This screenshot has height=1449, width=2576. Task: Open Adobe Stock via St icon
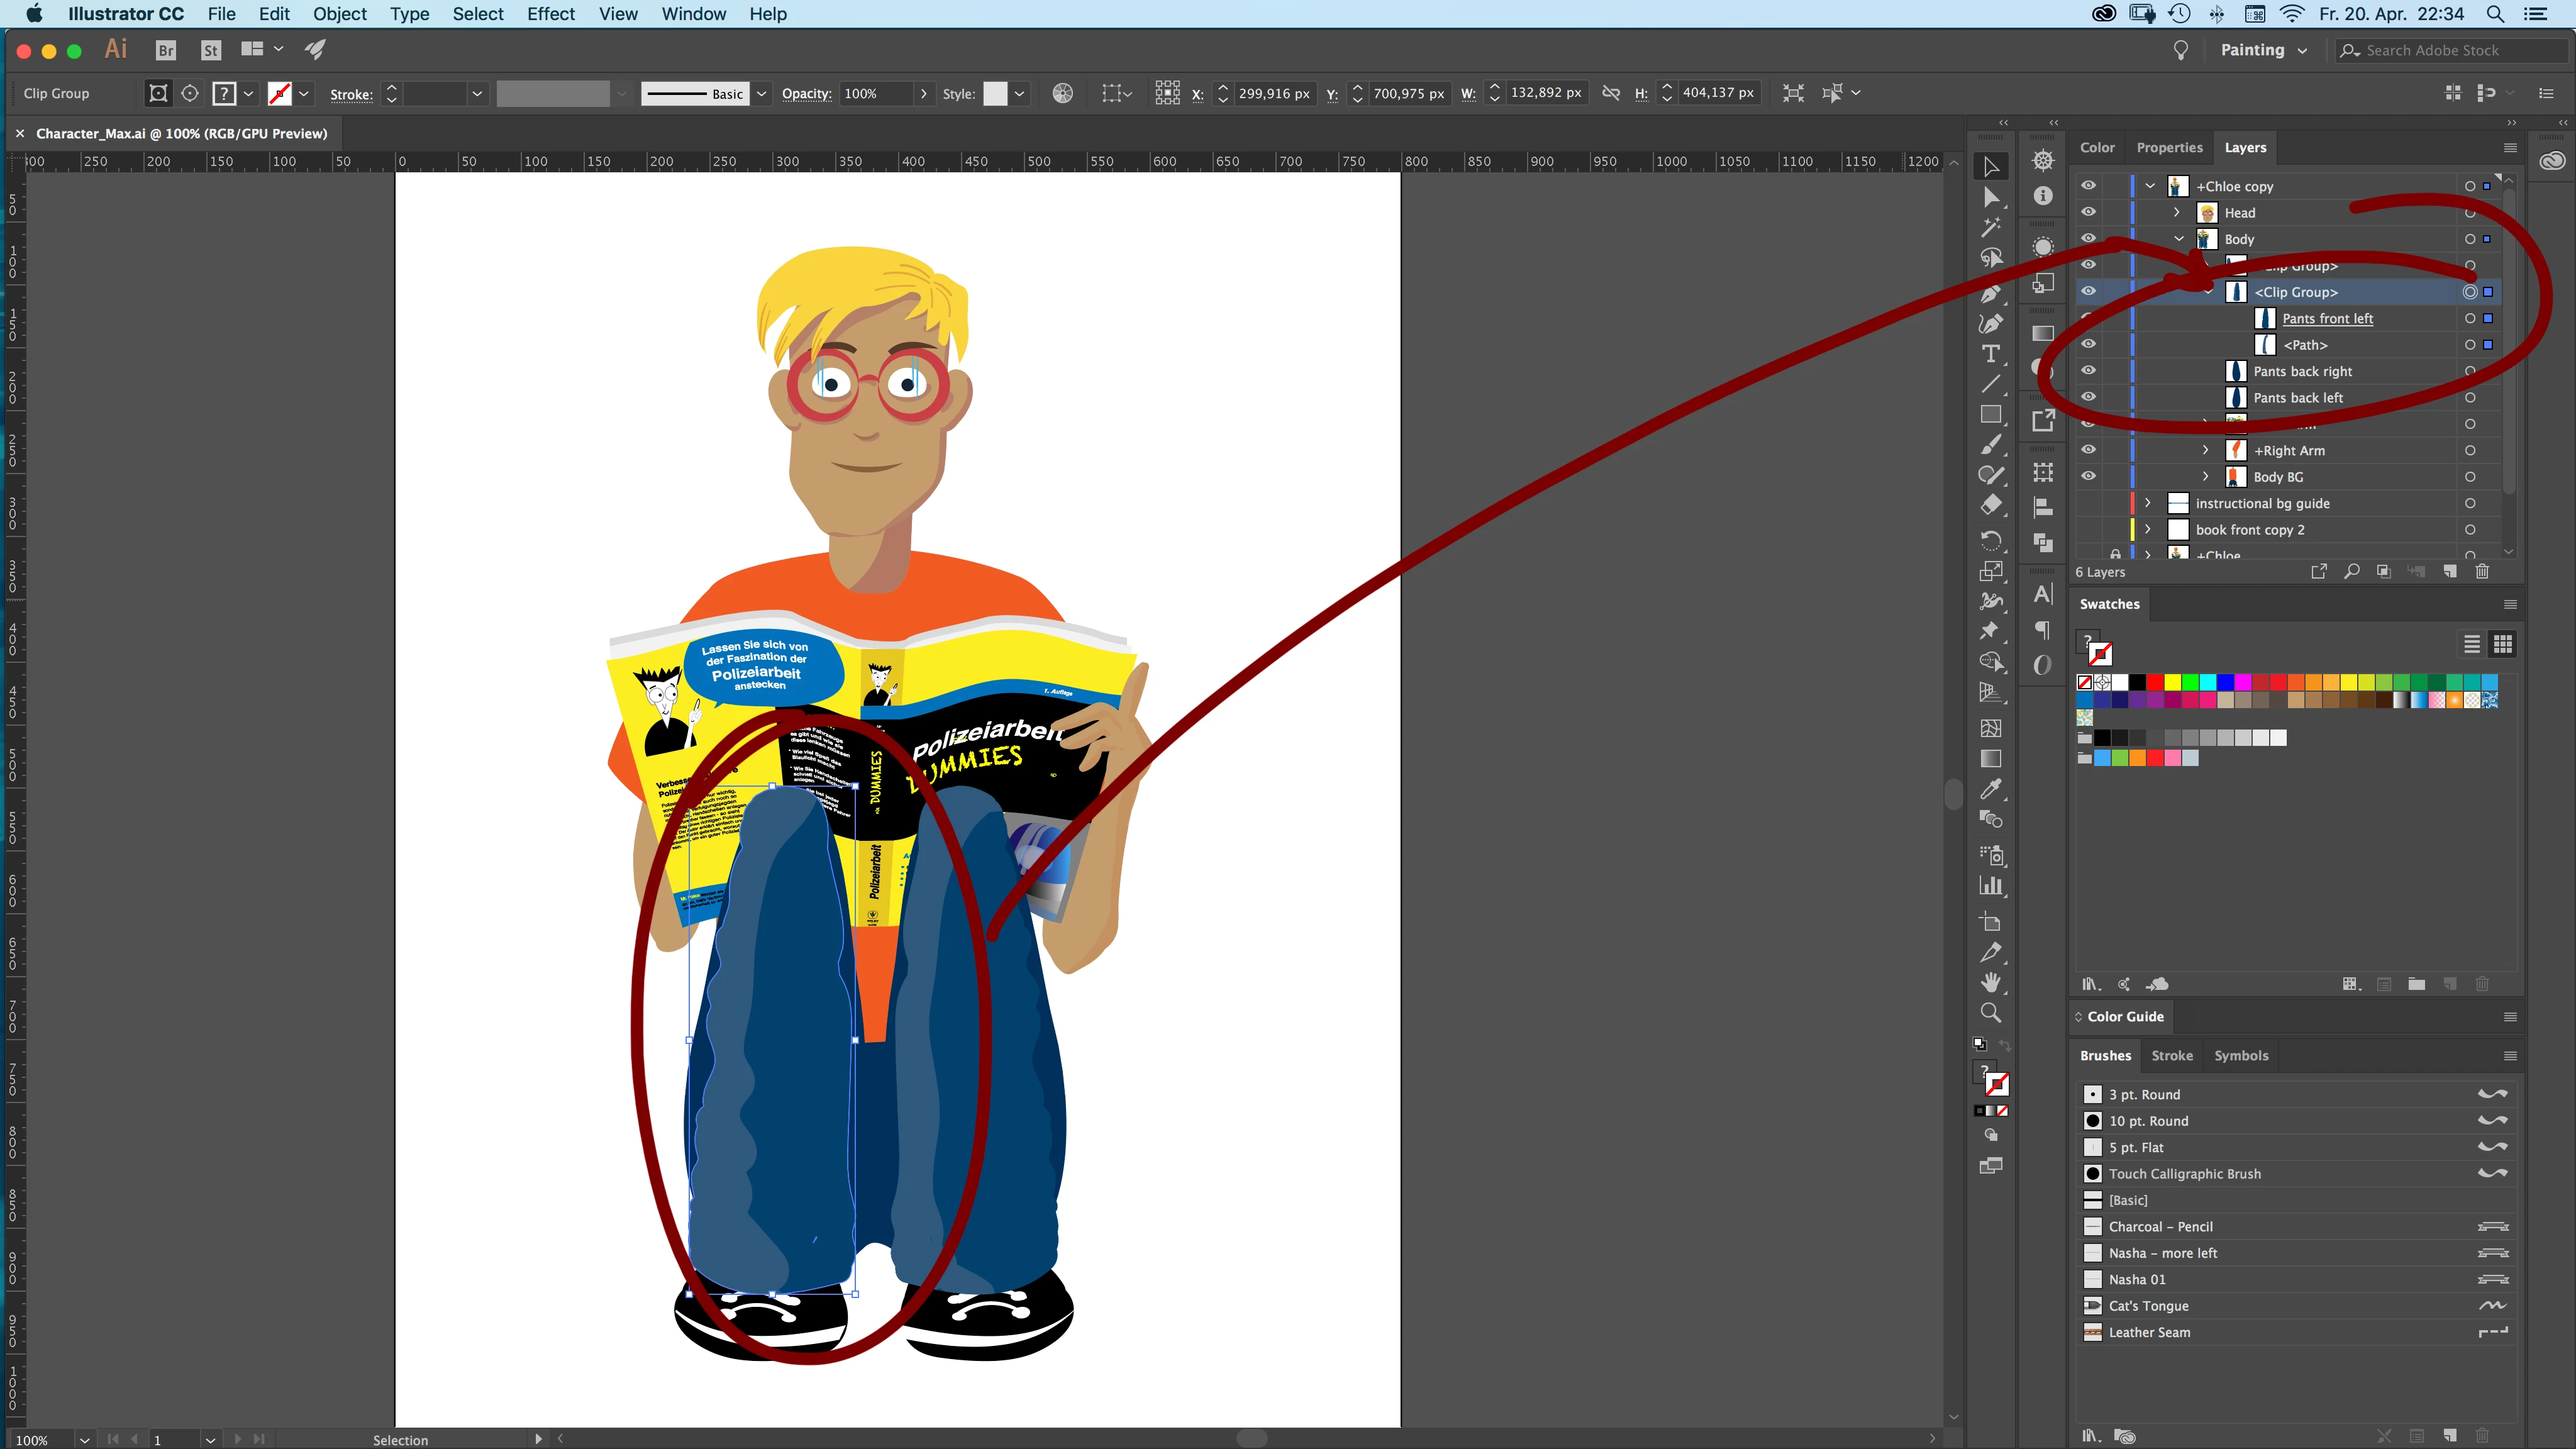click(210, 50)
